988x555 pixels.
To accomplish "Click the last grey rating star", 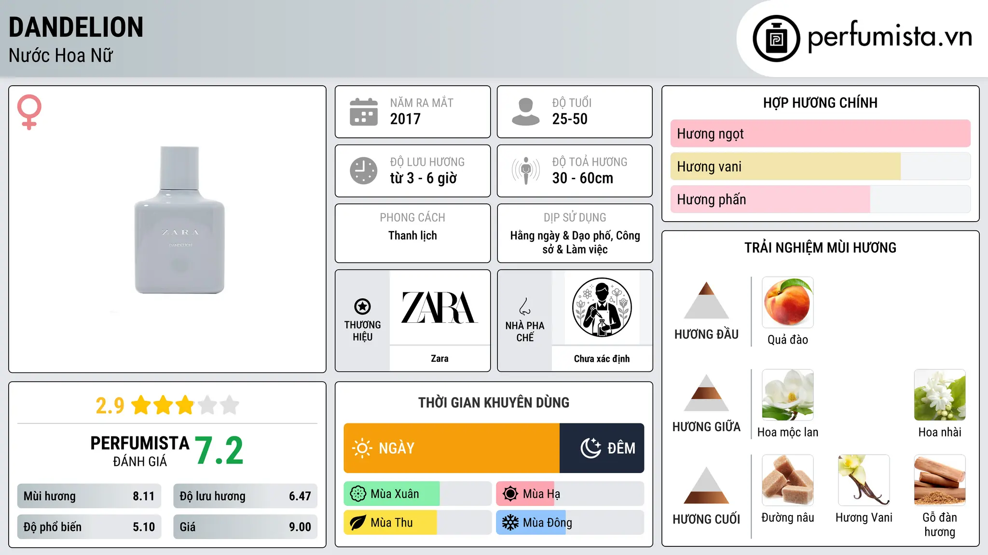I will pos(230,405).
